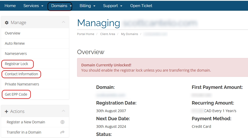Click the gear icon beside Manage
Screen dimensions: 248x138
[x=7, y=23]
